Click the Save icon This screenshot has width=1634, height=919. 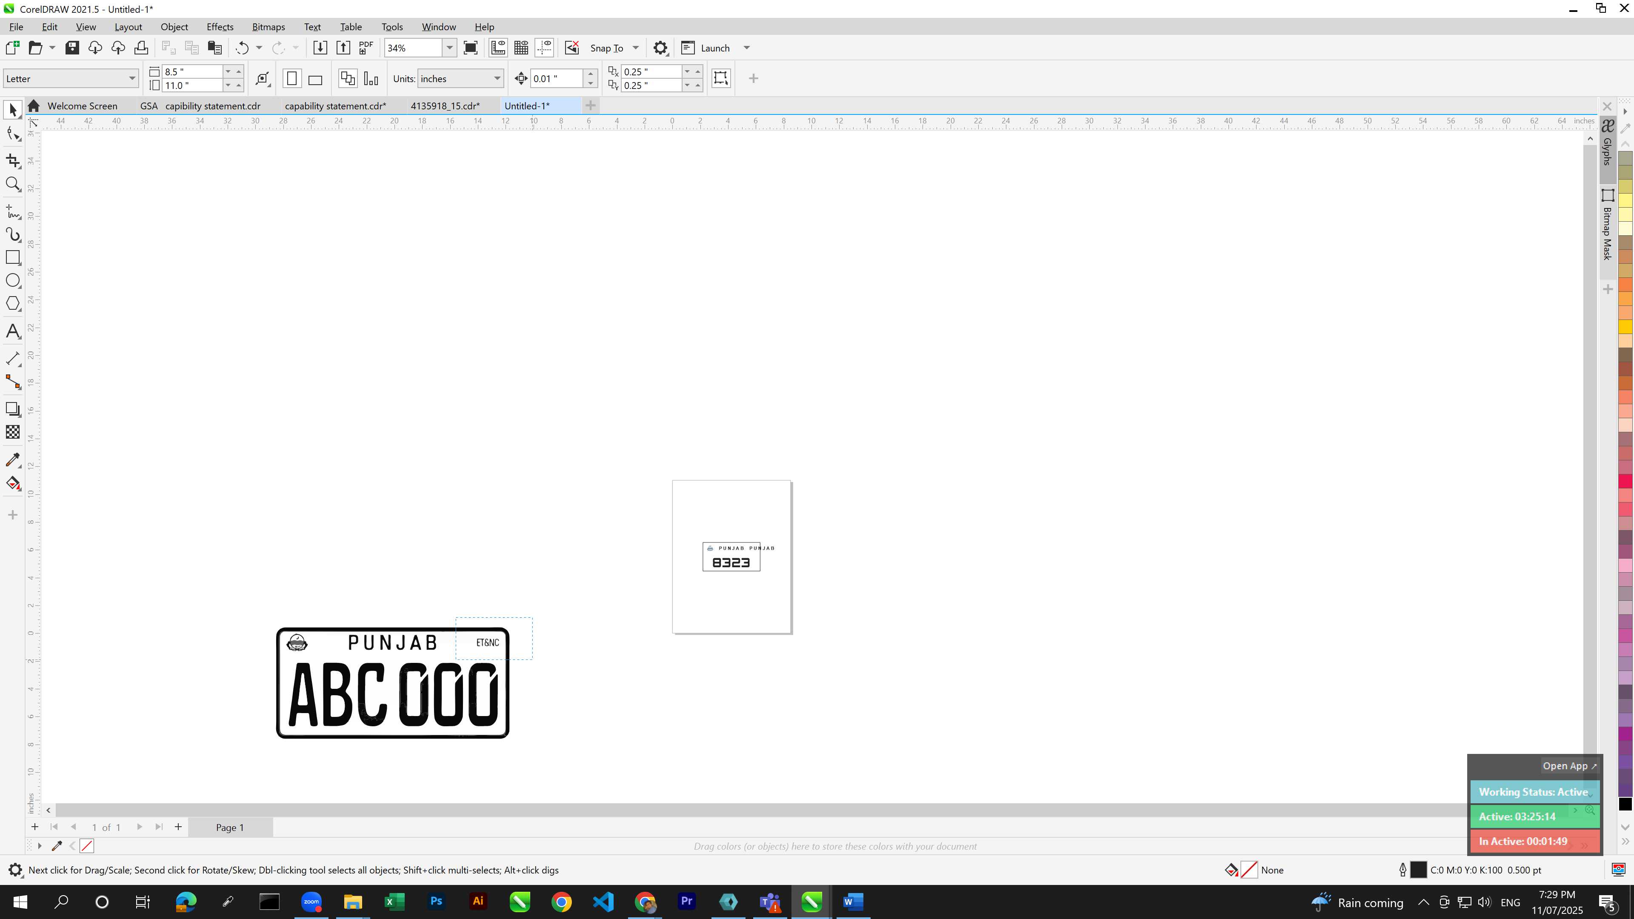point(71,48)
